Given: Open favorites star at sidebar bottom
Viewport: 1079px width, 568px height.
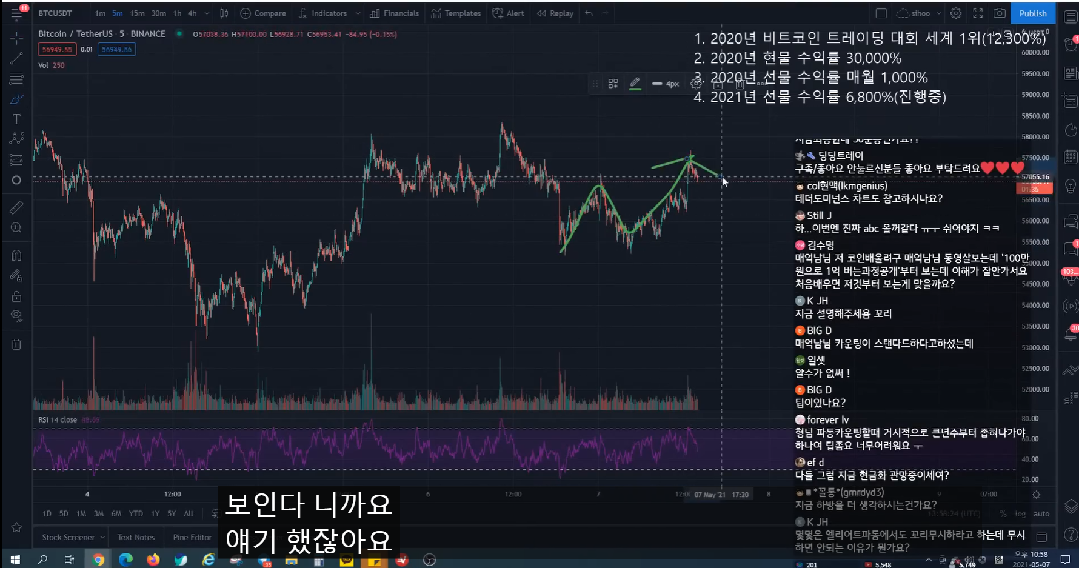Looking at the screenshot, I should coord(16,527).
